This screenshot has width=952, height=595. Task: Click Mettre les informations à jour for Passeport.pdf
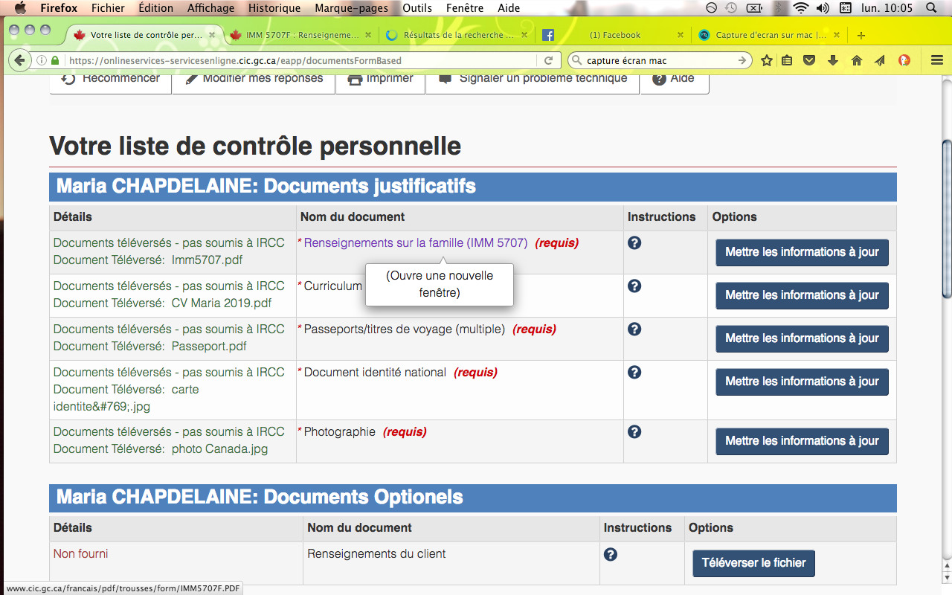pos(802,338)
